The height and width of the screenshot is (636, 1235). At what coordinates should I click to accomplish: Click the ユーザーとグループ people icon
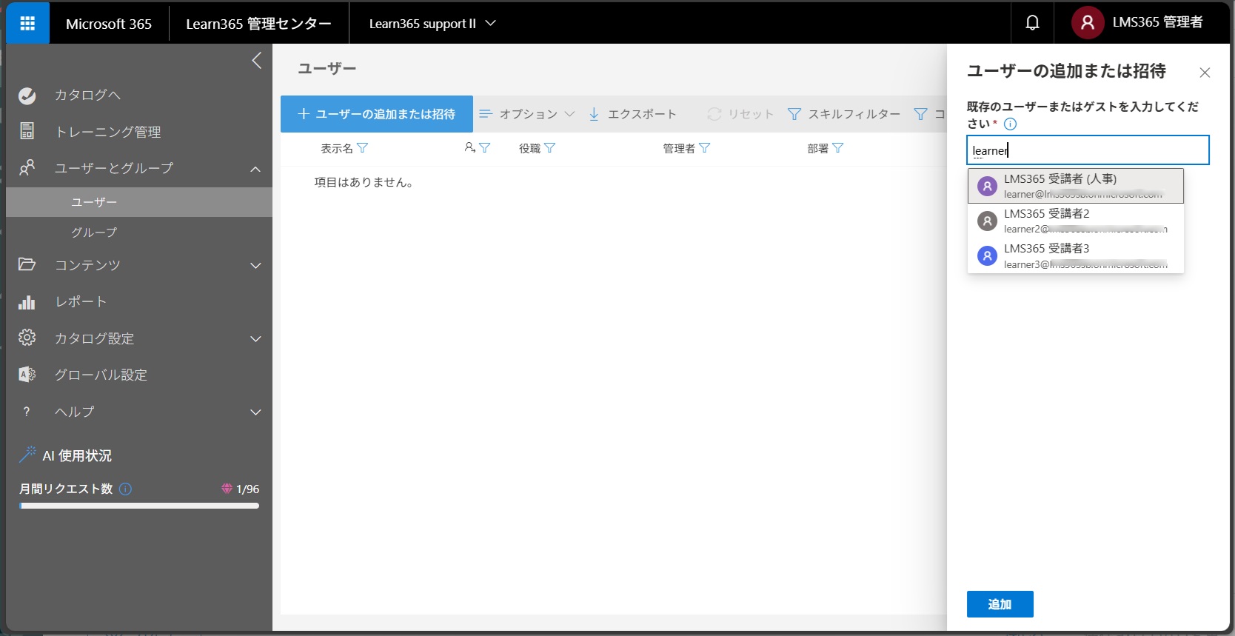click(x=27, y=168)
